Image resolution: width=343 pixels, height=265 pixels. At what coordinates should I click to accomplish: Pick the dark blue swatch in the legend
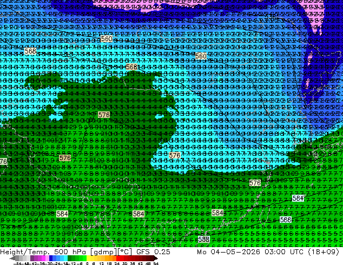[51, 259]
